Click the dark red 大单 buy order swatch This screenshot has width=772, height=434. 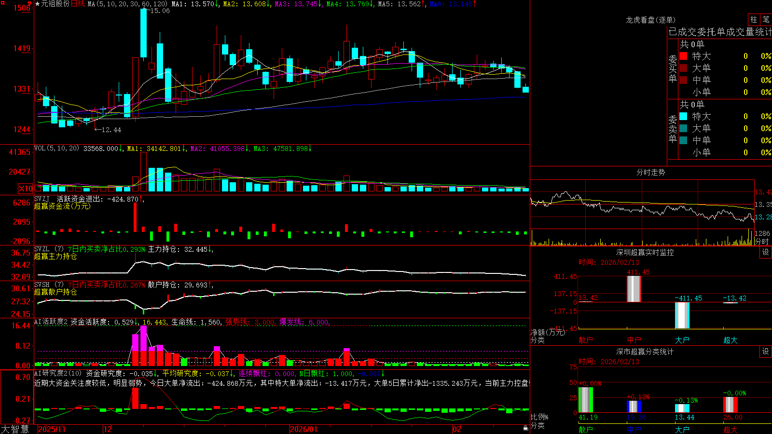pos(683,68)
